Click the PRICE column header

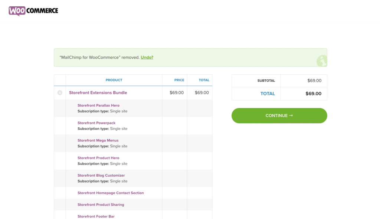click(179, 80)
